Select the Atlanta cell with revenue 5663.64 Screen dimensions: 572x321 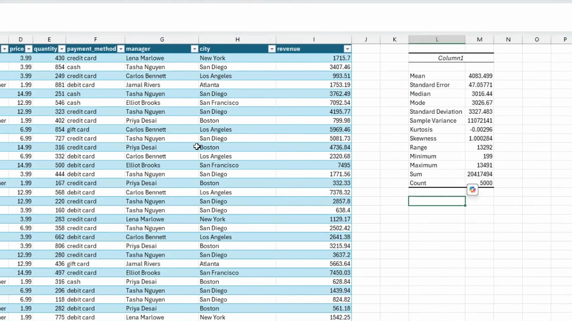pos(237,264)
